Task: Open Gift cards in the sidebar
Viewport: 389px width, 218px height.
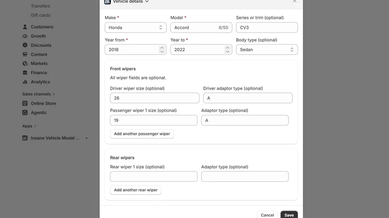Action: point(40,15)
